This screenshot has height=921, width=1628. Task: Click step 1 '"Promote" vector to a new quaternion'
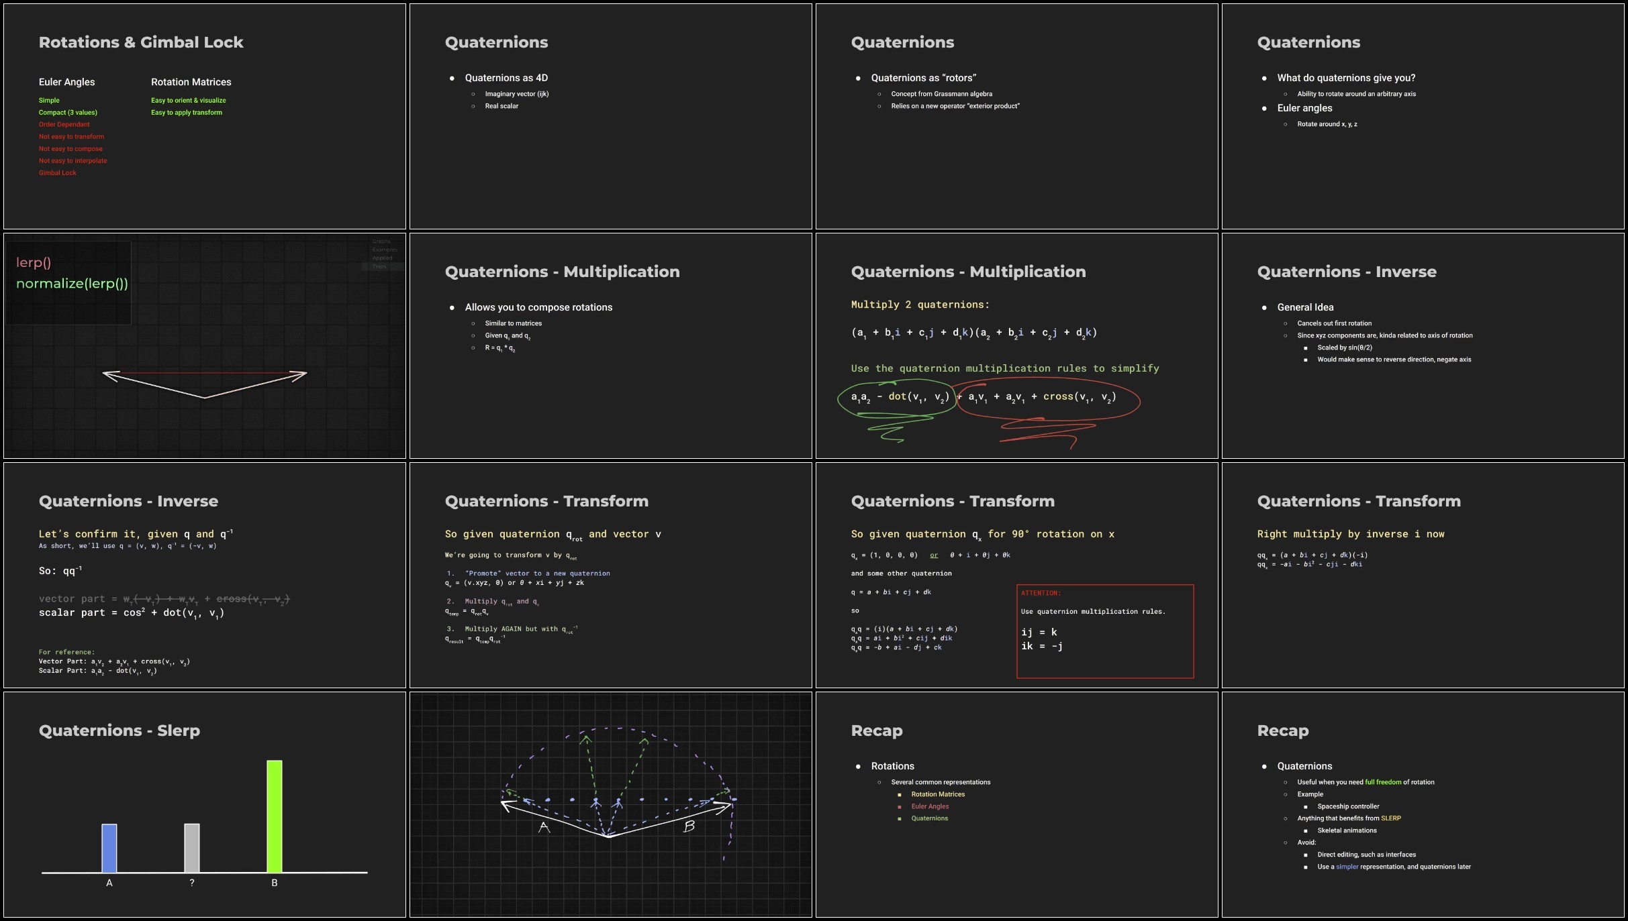(x=537, y=574)
